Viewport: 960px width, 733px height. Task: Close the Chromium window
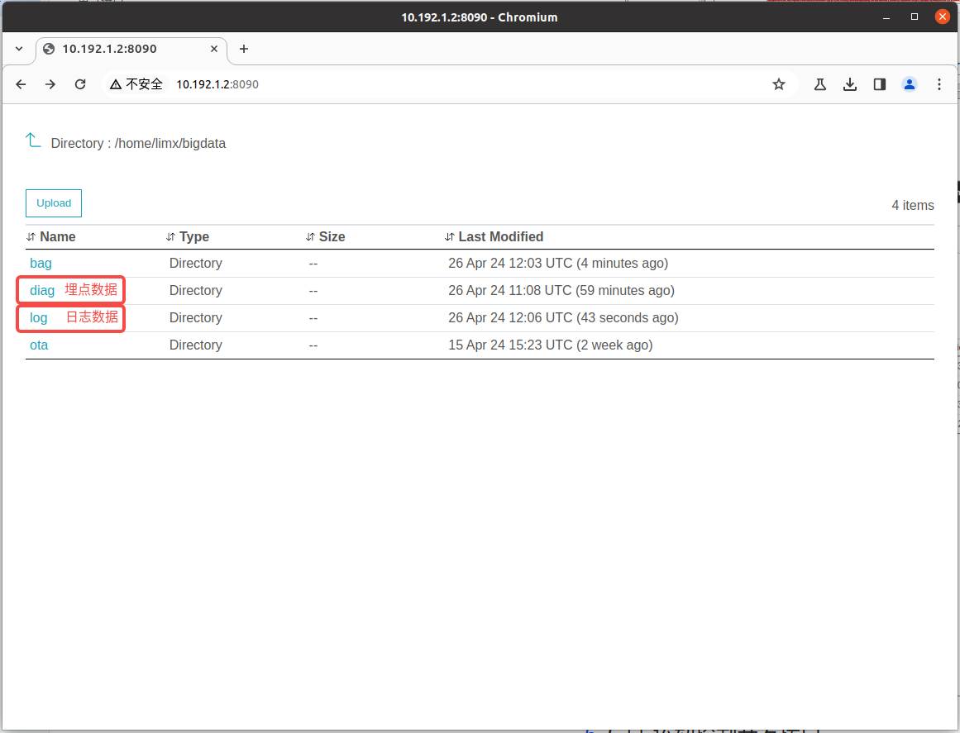coord(943,17)
